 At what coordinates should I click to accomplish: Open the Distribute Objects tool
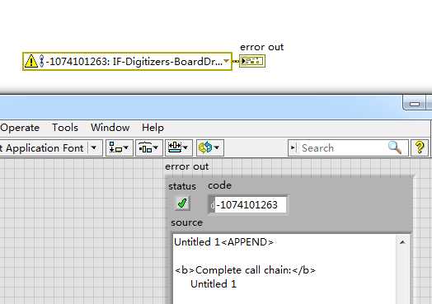(x=148, y=147)
